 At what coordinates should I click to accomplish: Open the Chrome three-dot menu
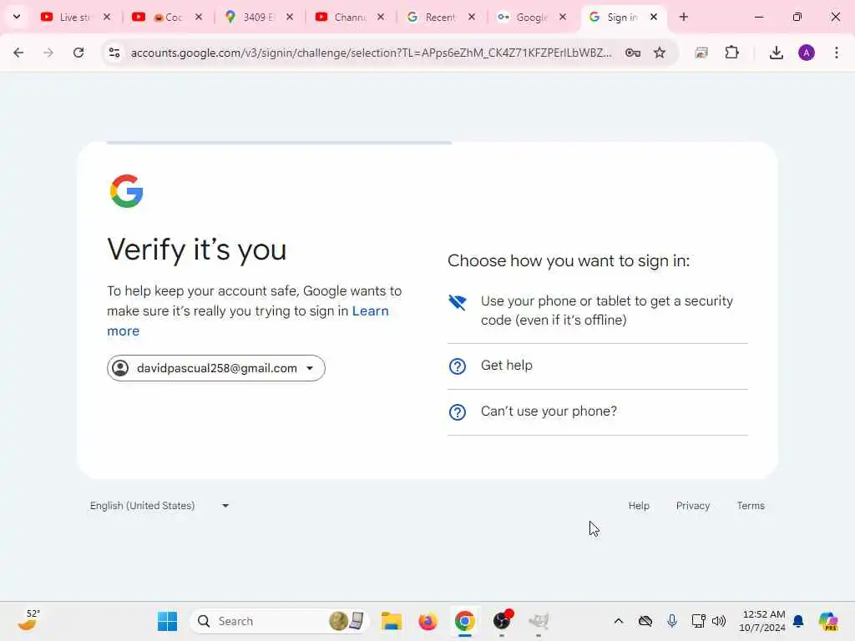[837, 53]
